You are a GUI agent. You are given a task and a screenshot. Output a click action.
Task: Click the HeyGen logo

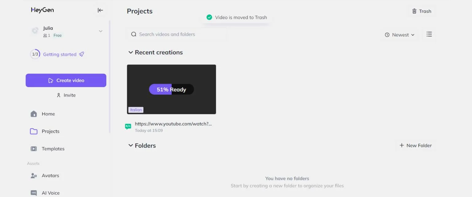(42, 10)
